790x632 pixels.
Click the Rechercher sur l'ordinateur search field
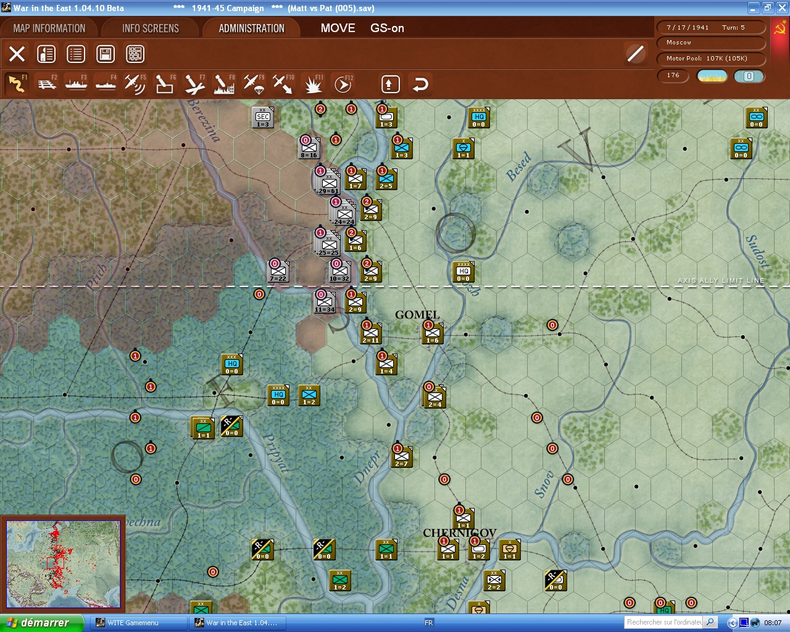pos(664,622)
